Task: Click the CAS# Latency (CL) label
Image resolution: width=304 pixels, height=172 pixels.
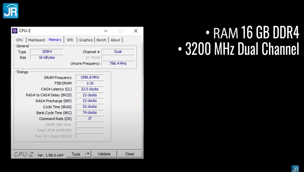Action: click(x=56, y=89)
